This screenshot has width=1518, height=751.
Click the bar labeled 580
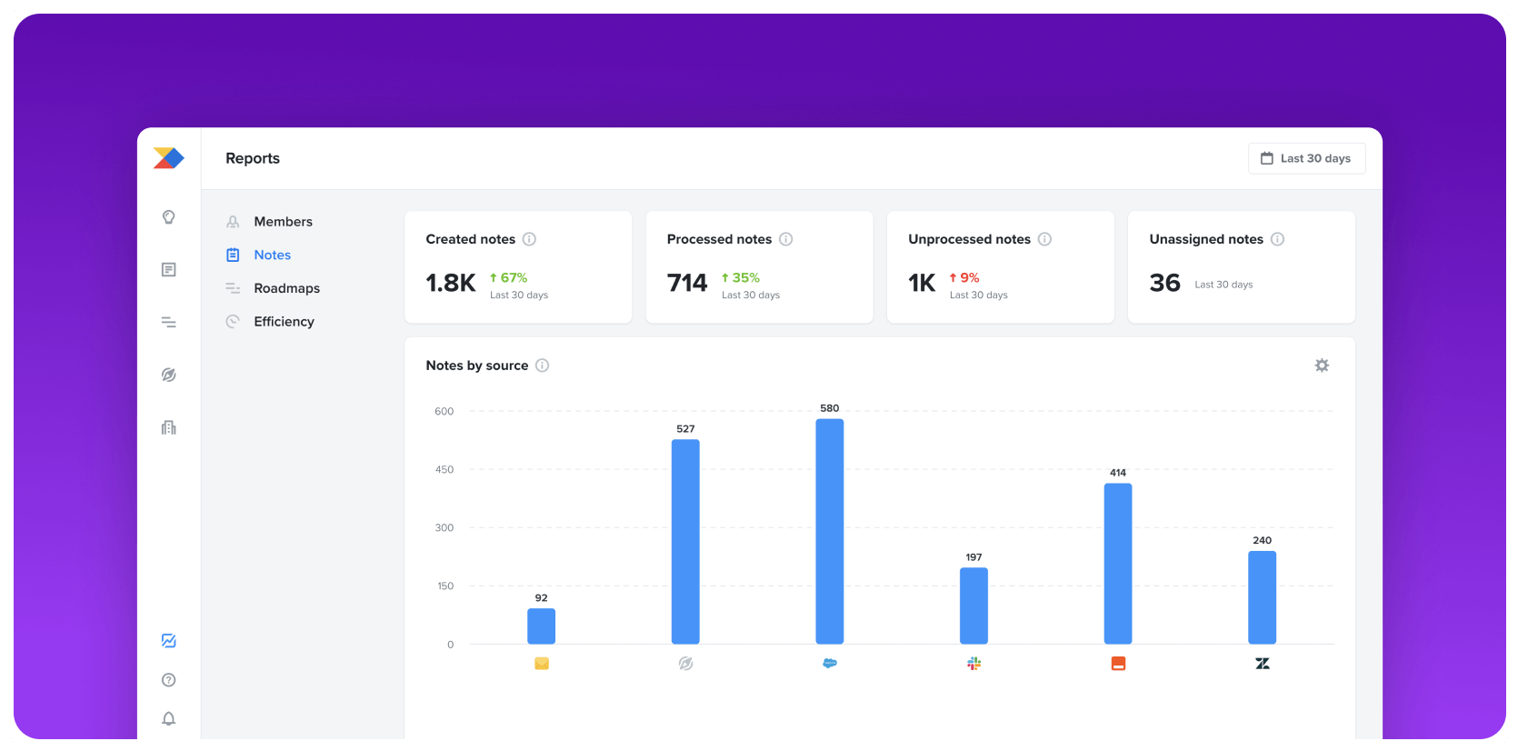click(x=830, y=532)
